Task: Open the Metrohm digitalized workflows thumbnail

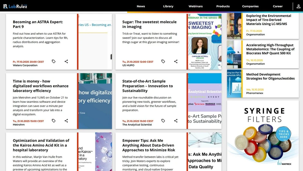Action: 95,101
